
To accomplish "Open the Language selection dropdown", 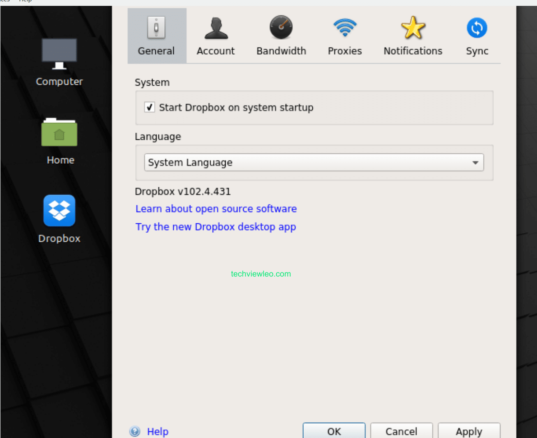I will coord(475,162).
